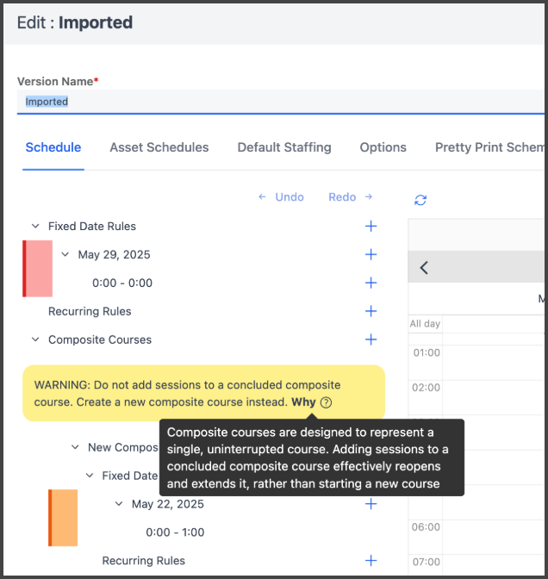Click the 02:00 calendar time slot
The image size is (548, 579).
[x=494, y=397]
